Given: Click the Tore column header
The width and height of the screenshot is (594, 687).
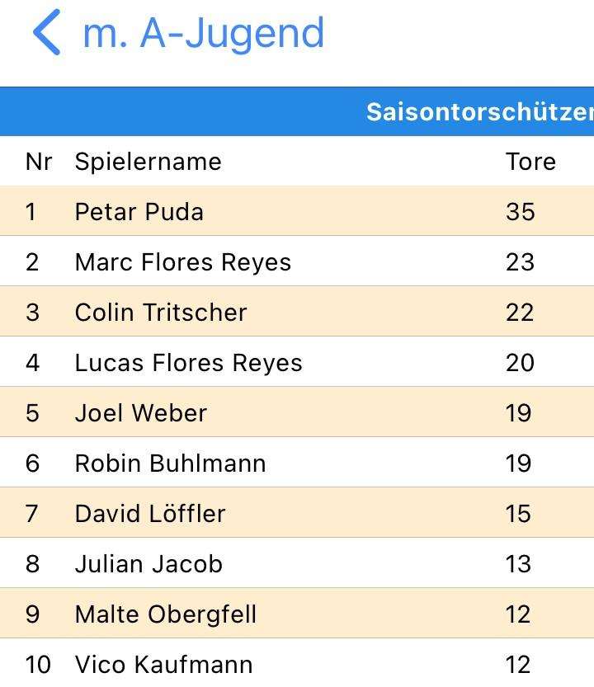Looking at the screenshot, I should pos(530,162).
